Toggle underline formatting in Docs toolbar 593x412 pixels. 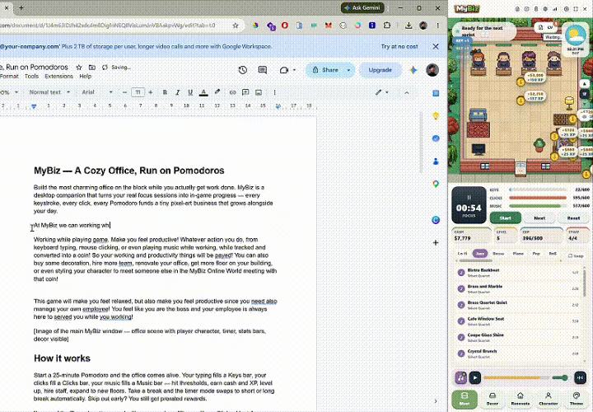190,92
